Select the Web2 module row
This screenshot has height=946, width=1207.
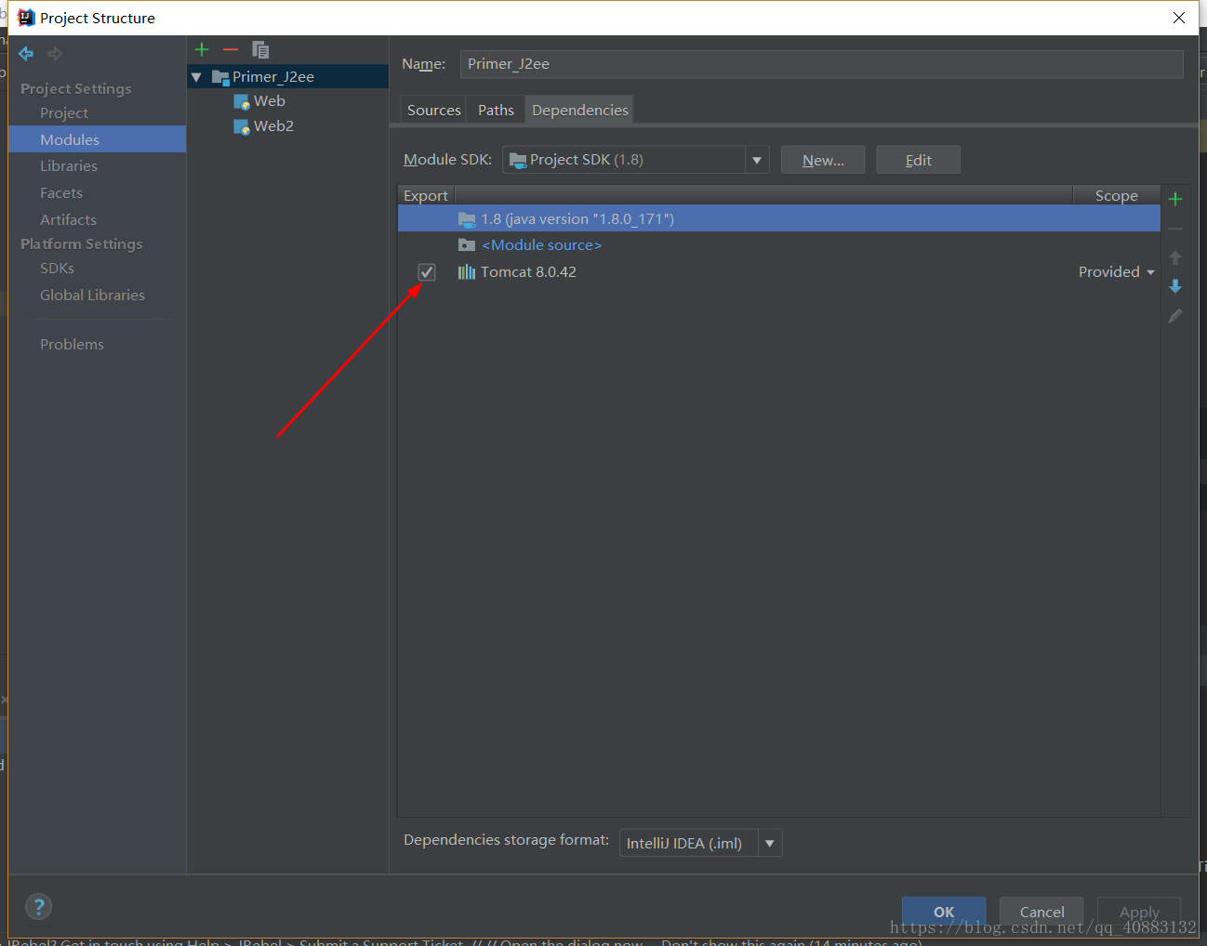[x=287, y=126]
